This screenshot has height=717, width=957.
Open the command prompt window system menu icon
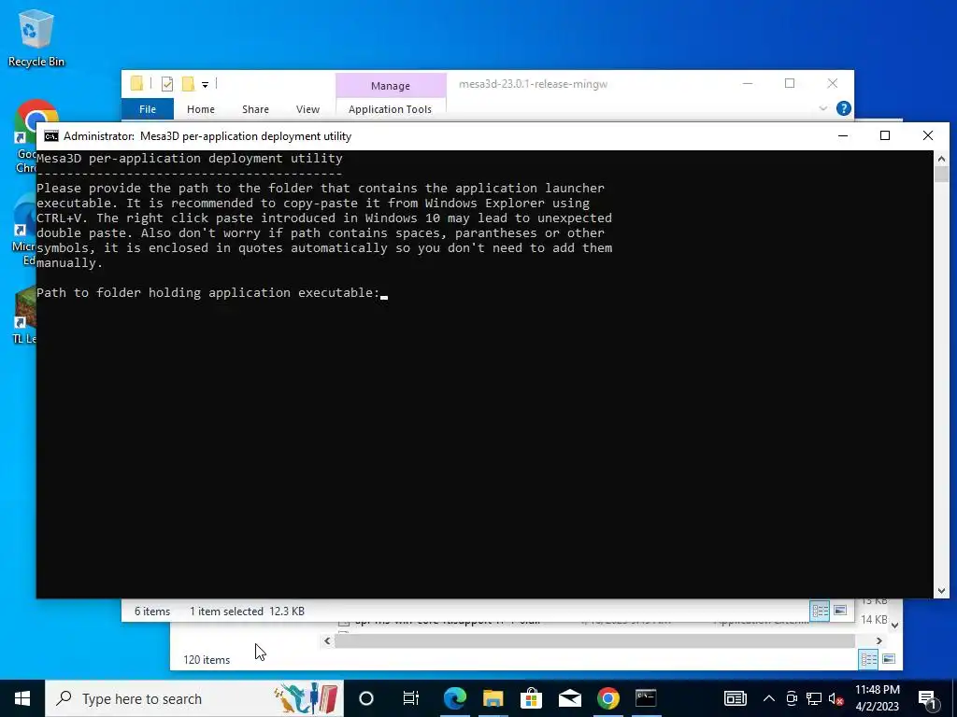click(x=51, y=136)
